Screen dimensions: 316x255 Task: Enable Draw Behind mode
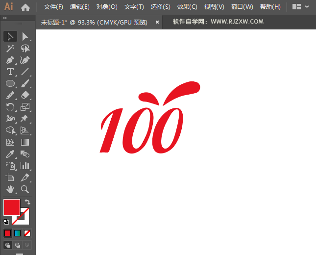(x=18, y=245)
